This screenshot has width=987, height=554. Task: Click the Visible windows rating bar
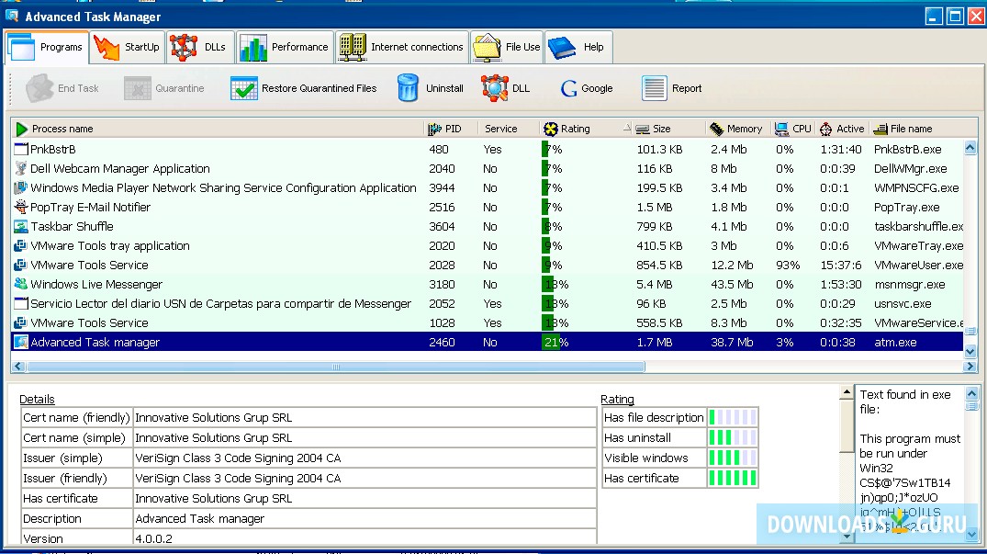pyautogui.click(x=733, y=458)
